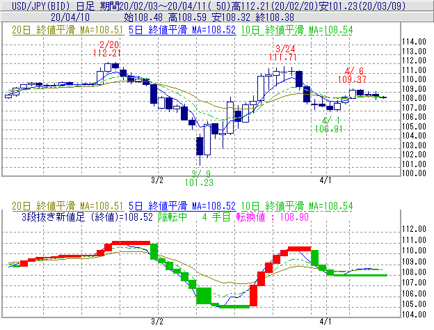
Task: Select lower chart 10日 MA=108.54 legend
Action: [x=297, y=206]
